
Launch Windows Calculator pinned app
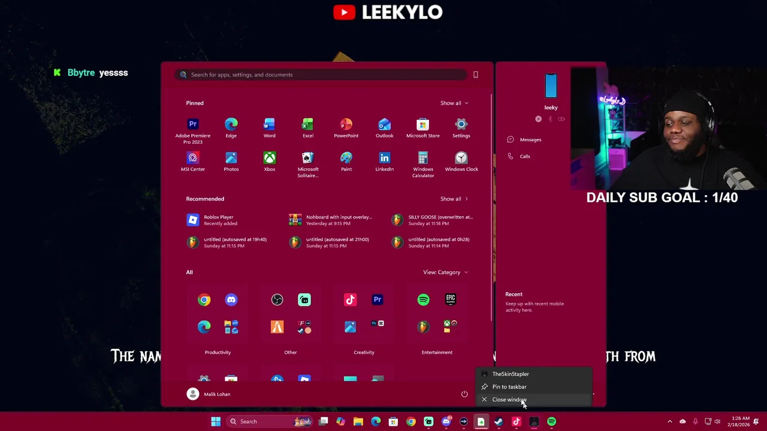422,165
